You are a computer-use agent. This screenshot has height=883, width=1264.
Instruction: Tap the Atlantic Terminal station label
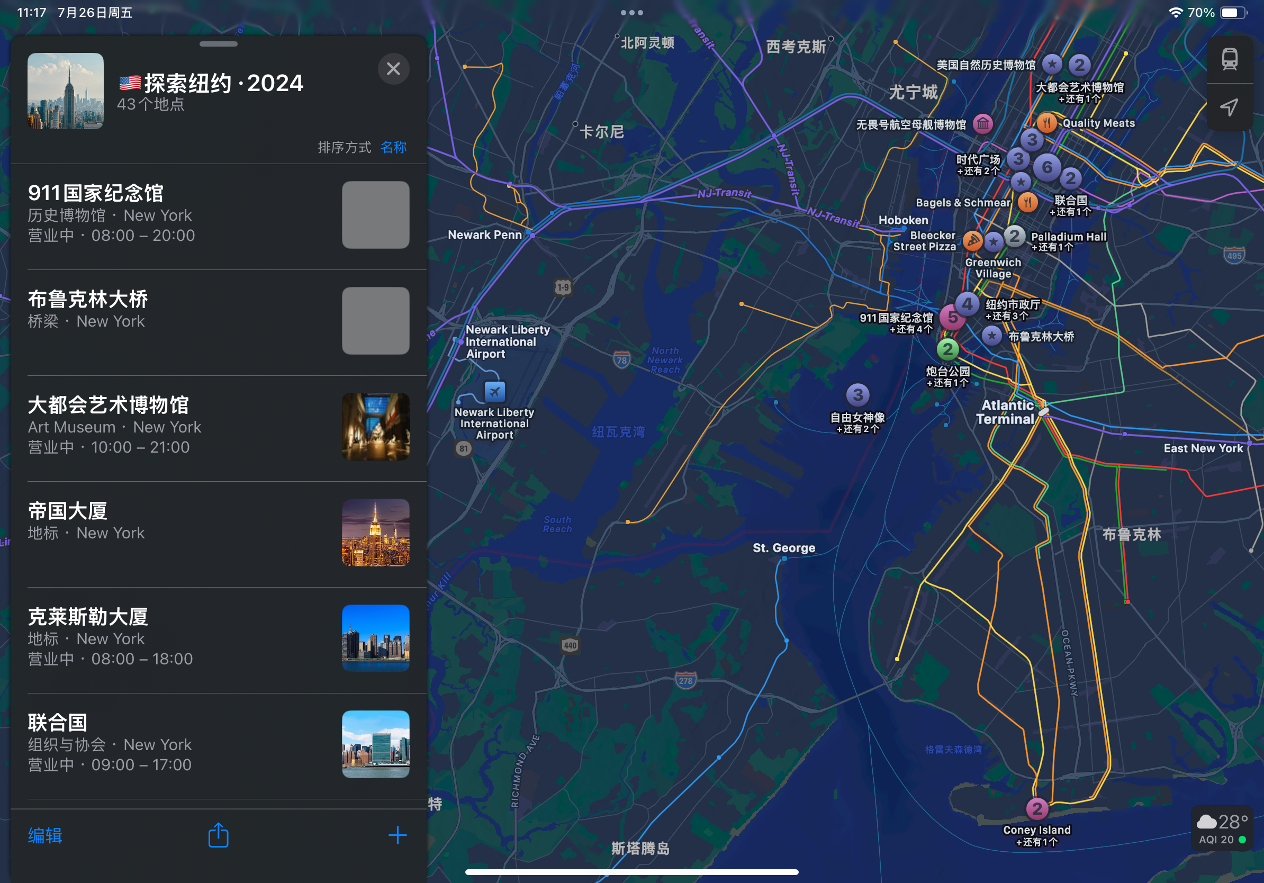click(1007, 412)
